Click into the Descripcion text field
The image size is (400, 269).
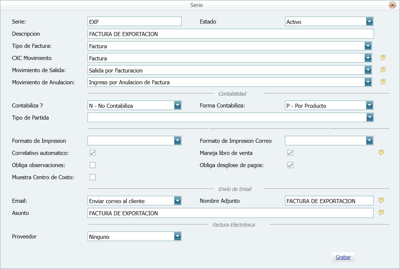pyautogui.click(x=230, y=34)
